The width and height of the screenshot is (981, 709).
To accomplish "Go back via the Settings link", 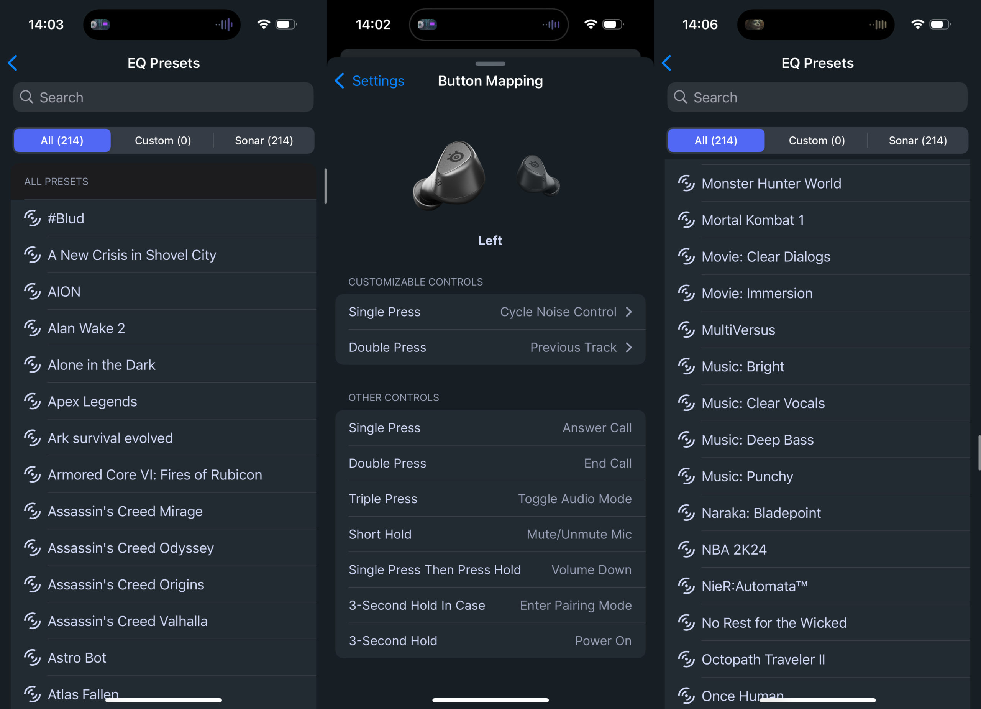I will pyautogui.click(x=378, y=81).
